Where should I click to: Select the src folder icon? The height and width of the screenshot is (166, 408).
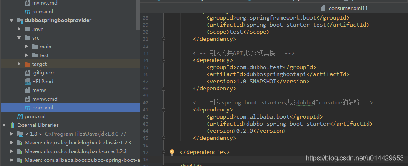(x=28, y=38)
